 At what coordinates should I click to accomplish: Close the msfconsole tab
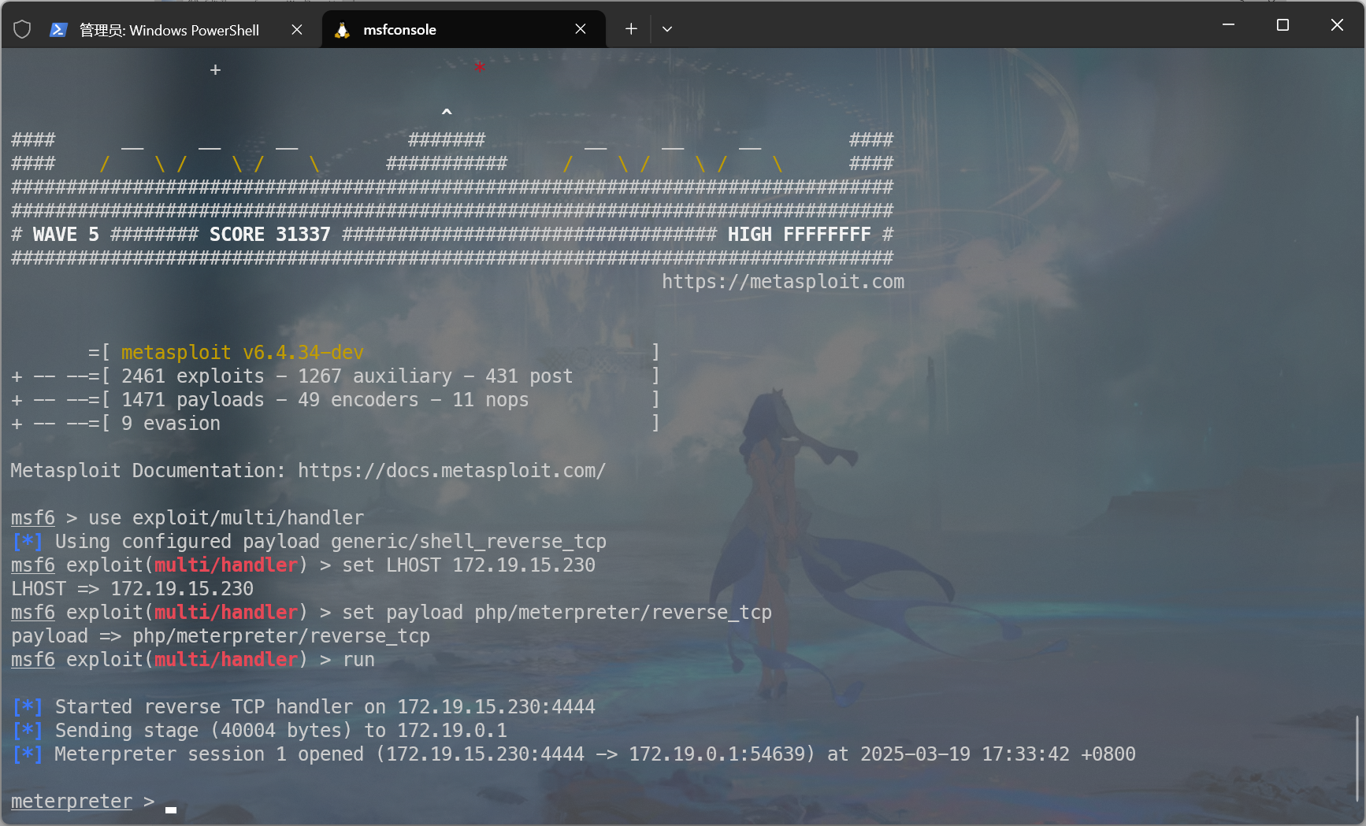pos(581,29)
